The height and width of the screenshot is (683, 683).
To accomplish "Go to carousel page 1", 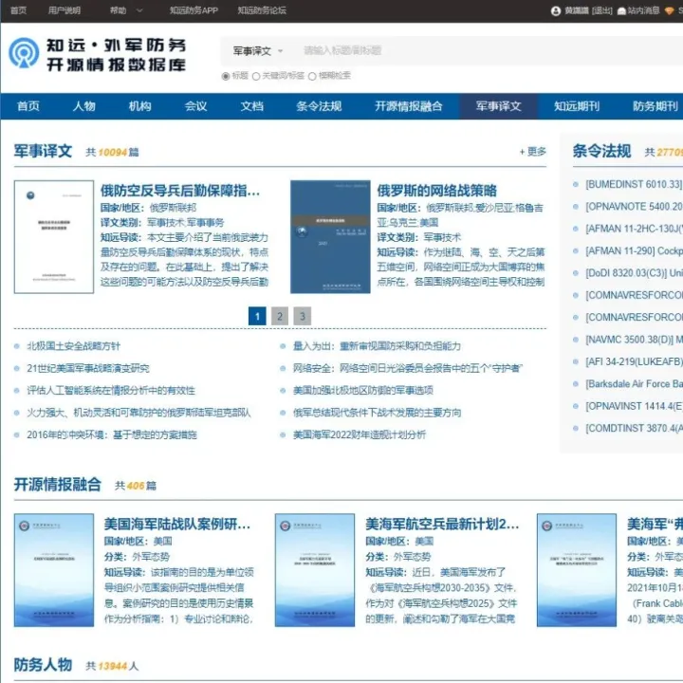I will tap(257, 316).
